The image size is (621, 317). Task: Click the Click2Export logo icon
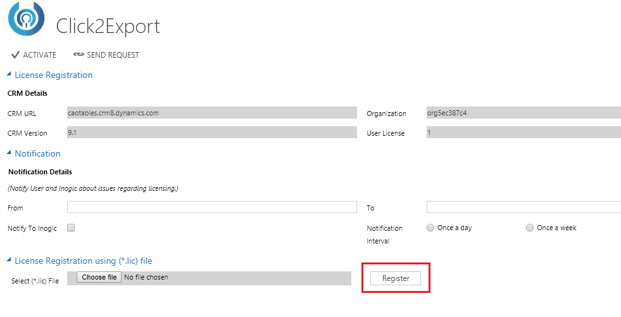26,18
